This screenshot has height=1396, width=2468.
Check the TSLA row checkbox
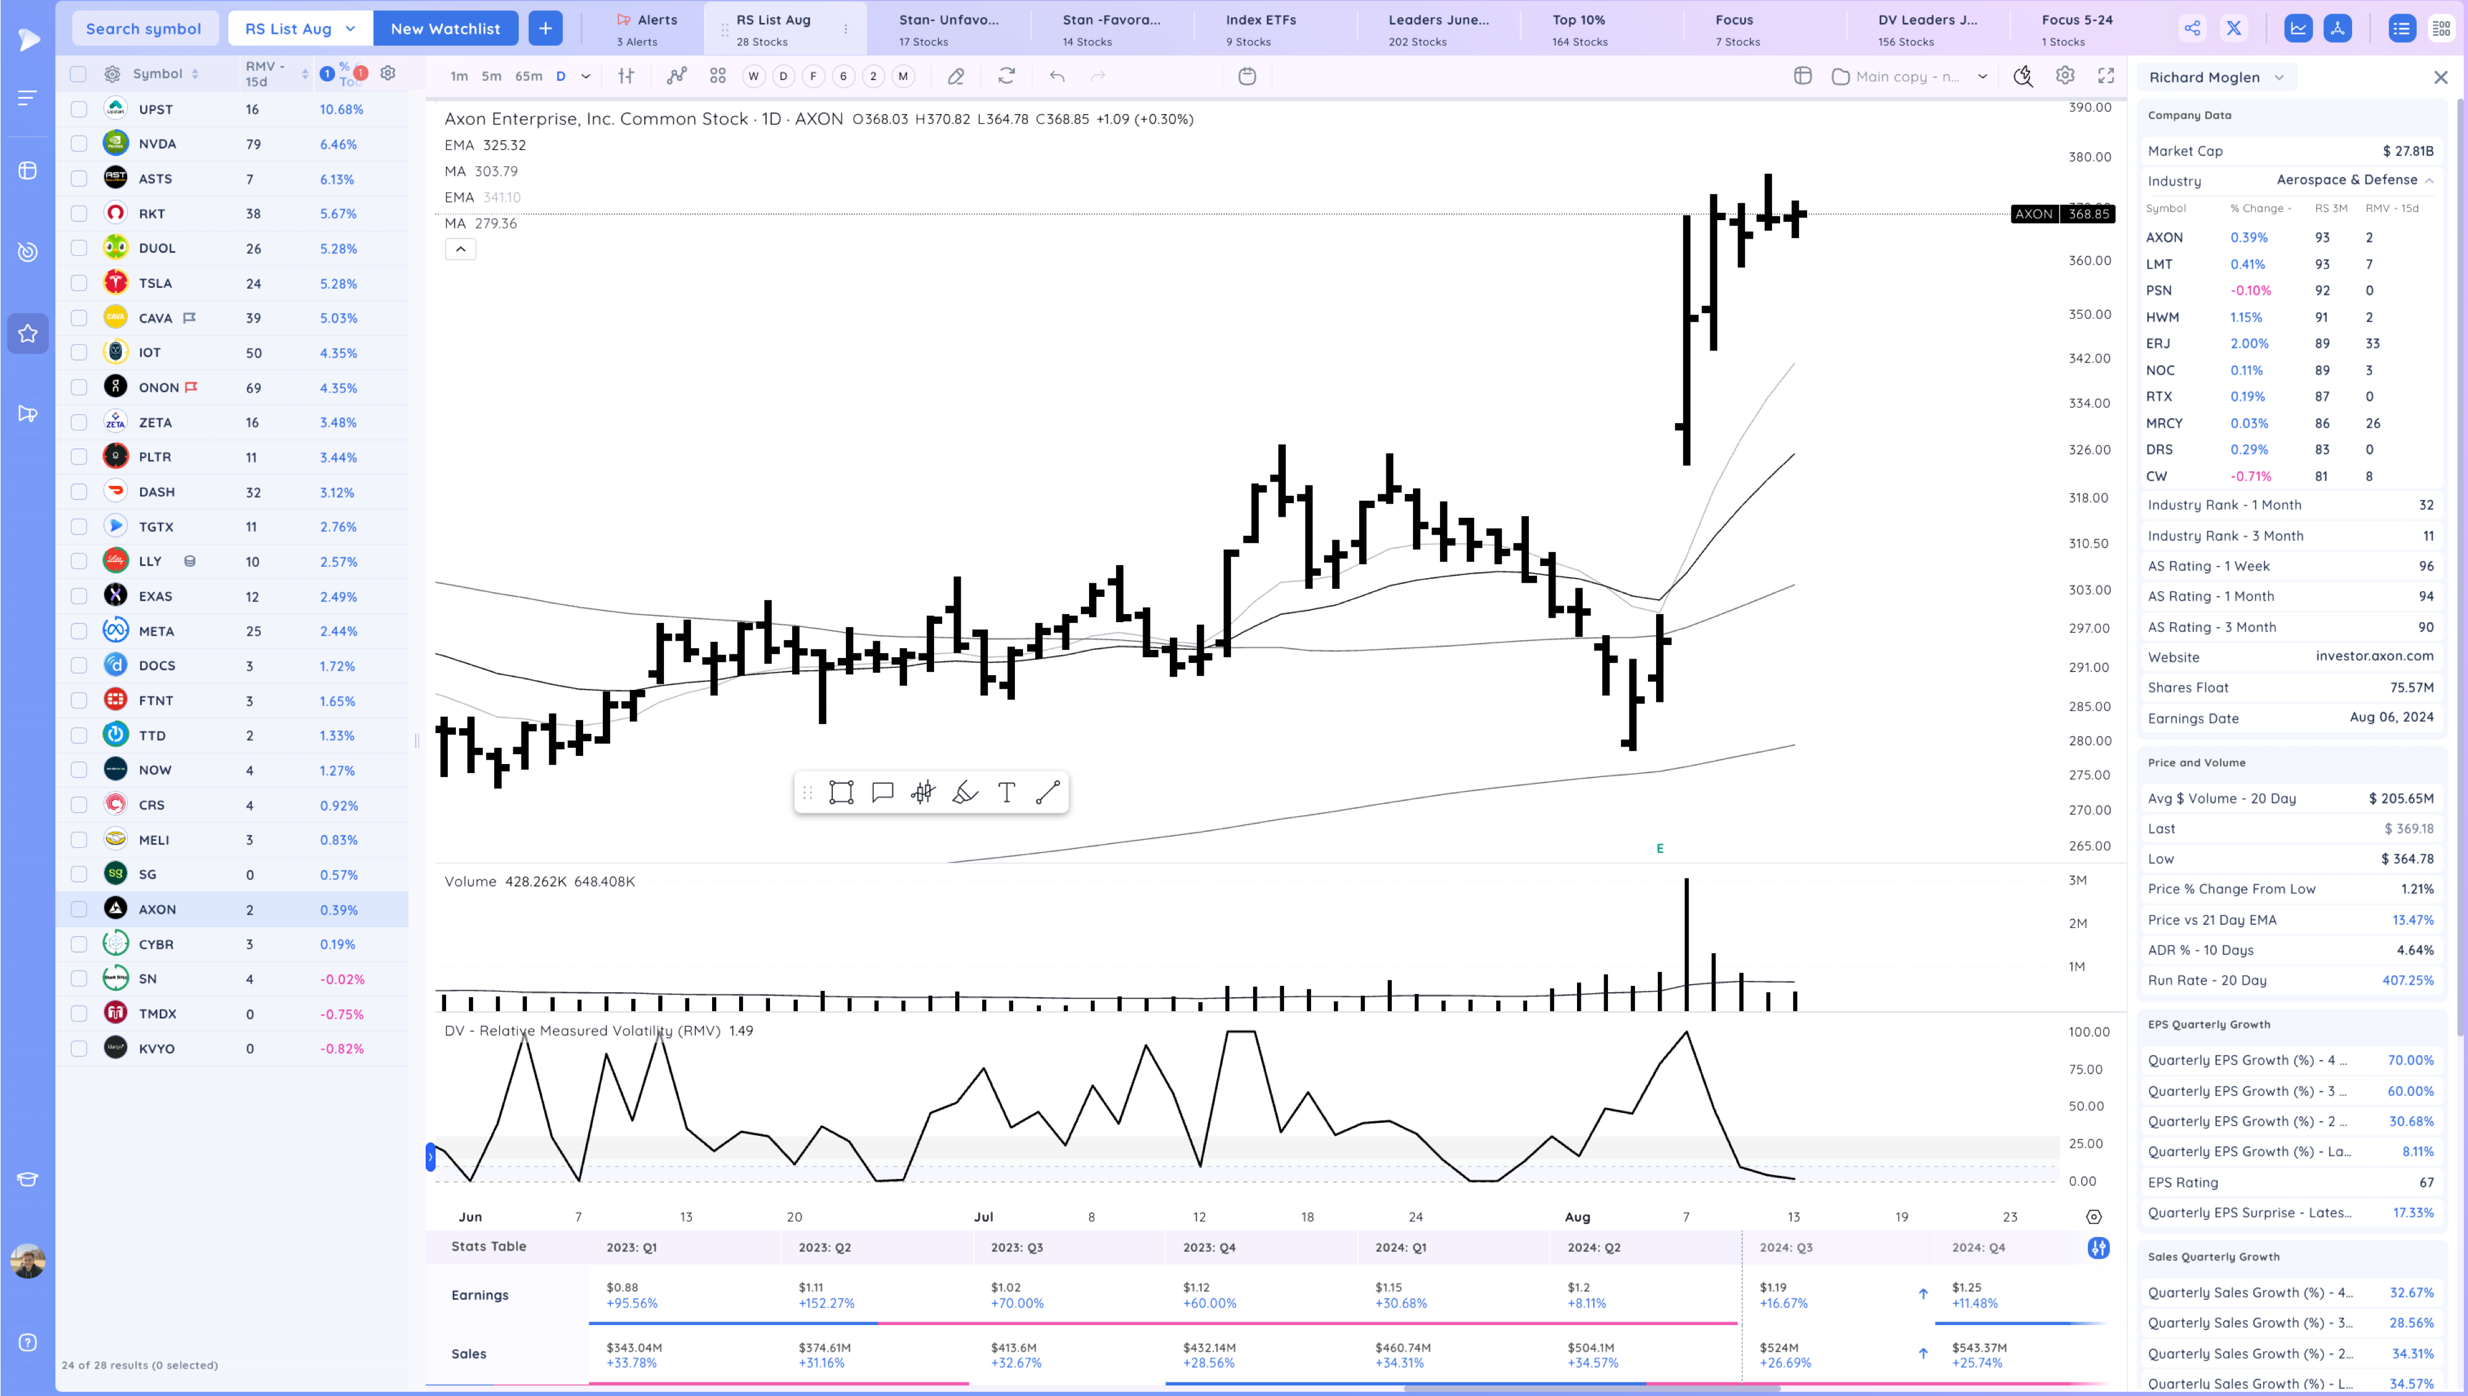[x=78, y=283]
